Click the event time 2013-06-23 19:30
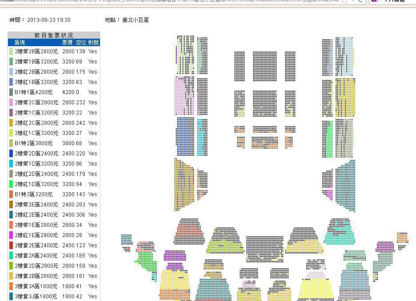The width and height of the screenshot is (416, 301). click(49, 20)
